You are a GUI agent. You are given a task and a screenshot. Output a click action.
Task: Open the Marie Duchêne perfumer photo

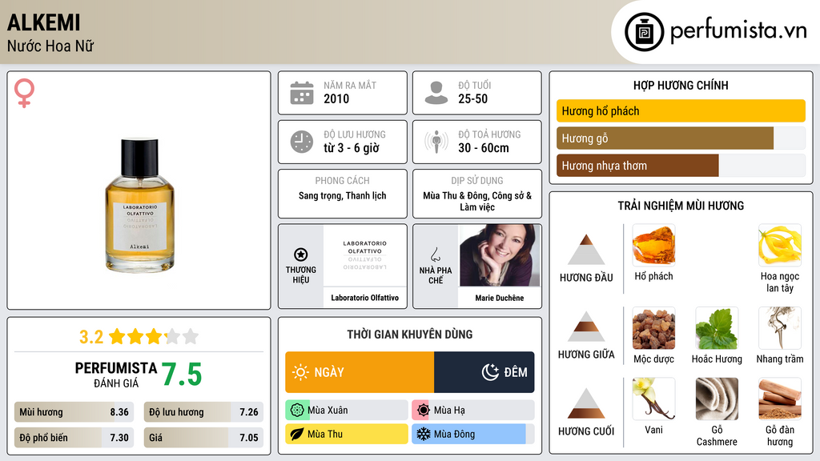[500, 255]
